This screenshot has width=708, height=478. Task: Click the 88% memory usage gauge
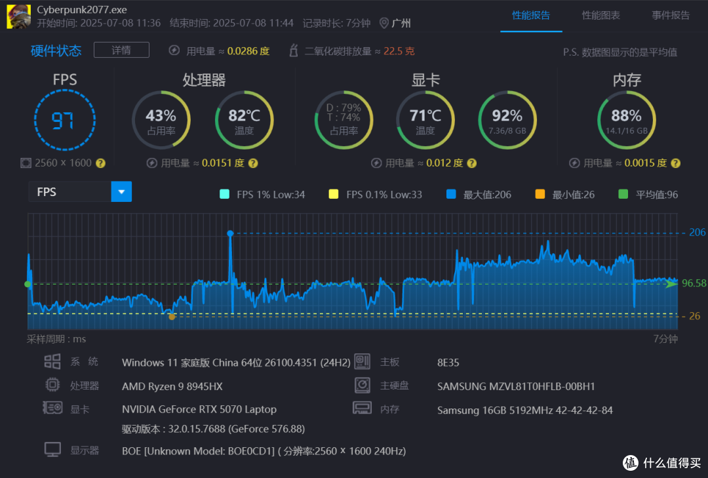click(627, 120)
